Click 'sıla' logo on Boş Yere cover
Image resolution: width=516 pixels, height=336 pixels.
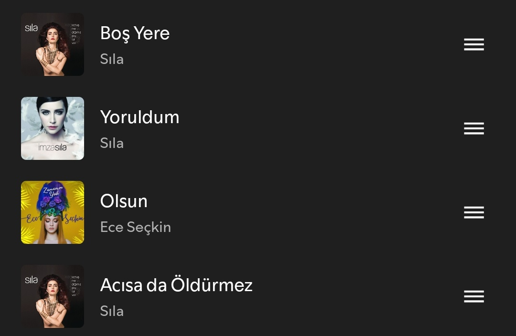tap(32, 28)
